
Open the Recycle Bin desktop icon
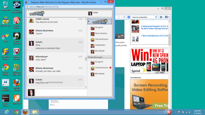[5, 6]
